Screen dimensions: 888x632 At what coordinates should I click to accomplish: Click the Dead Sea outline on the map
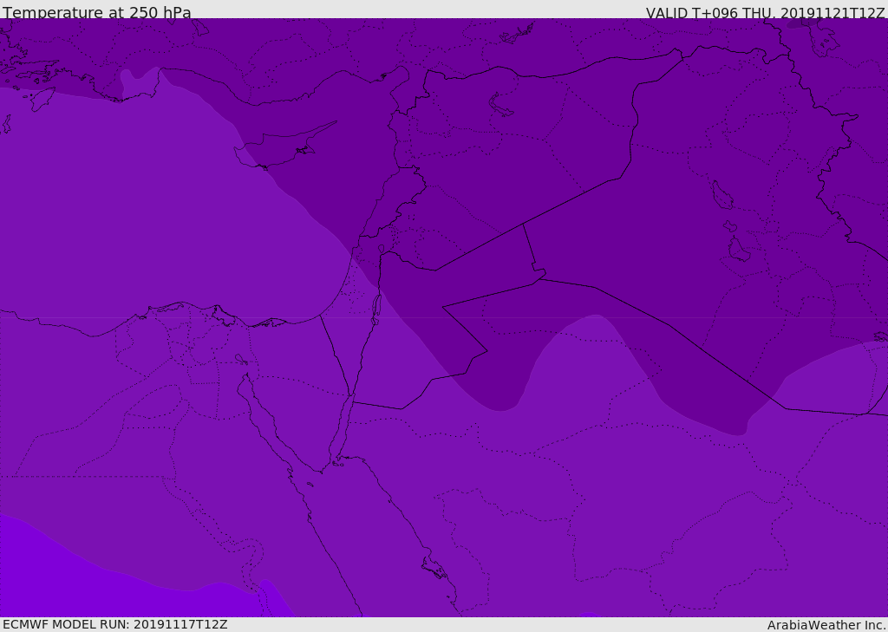[x=376, y=309]
